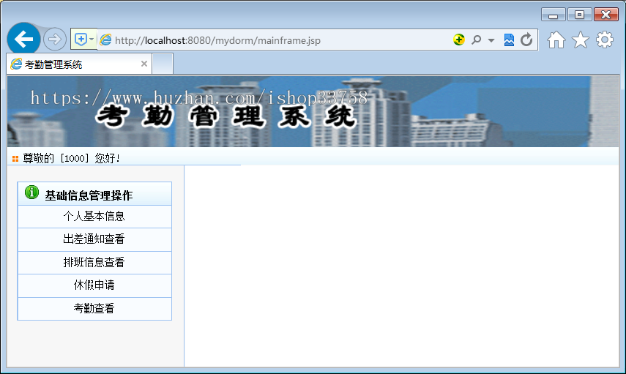Open the 个人基本信息 menu link

coord(94,217)
